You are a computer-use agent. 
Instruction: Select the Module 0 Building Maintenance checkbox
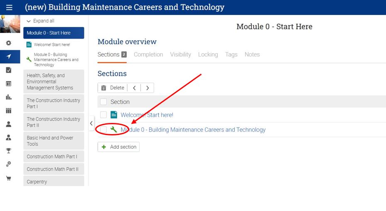click(x=103, y=130)
